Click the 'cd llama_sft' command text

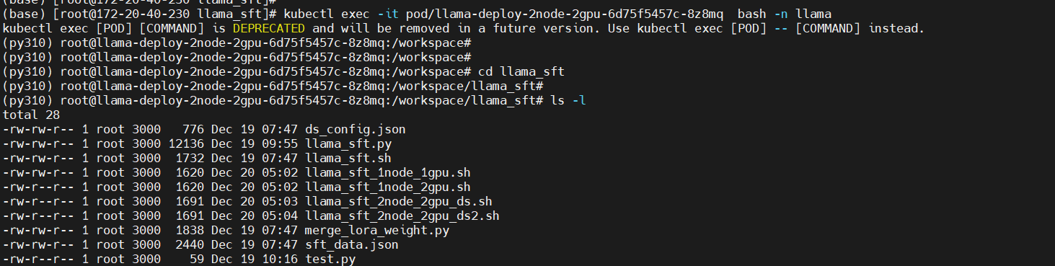(518, 72)
